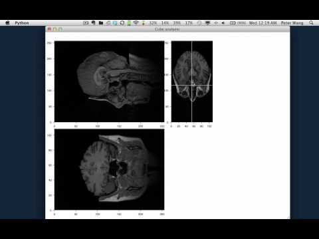Click the 17% monitor readout

tap(189, 23)
